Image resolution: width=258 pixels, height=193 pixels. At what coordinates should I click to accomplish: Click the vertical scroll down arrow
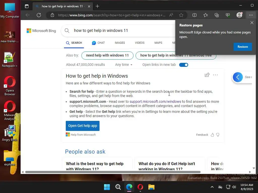coord(254,168)
